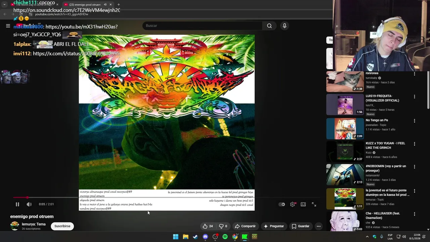Viewport: 430px width, 242px height.
Task: Open more actions three-dot menu
Action: 318,226
